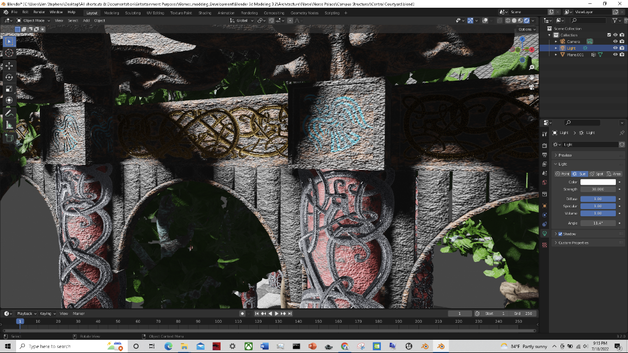Activate the Measure tool
Image resolution: width=628 pixels, height=353 pixels.
9,125
